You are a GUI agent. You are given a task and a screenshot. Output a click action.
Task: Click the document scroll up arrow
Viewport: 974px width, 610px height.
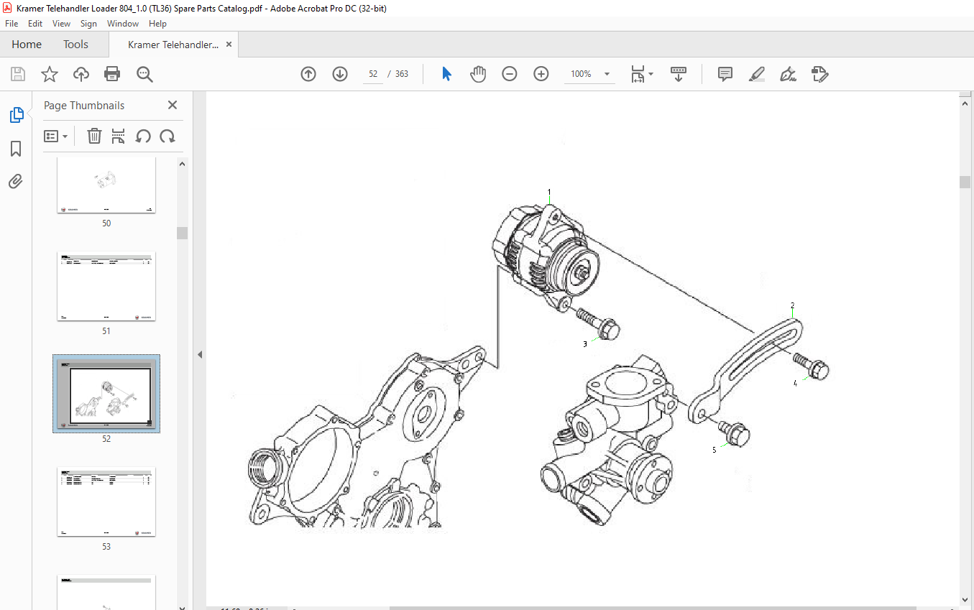(965, 103)
